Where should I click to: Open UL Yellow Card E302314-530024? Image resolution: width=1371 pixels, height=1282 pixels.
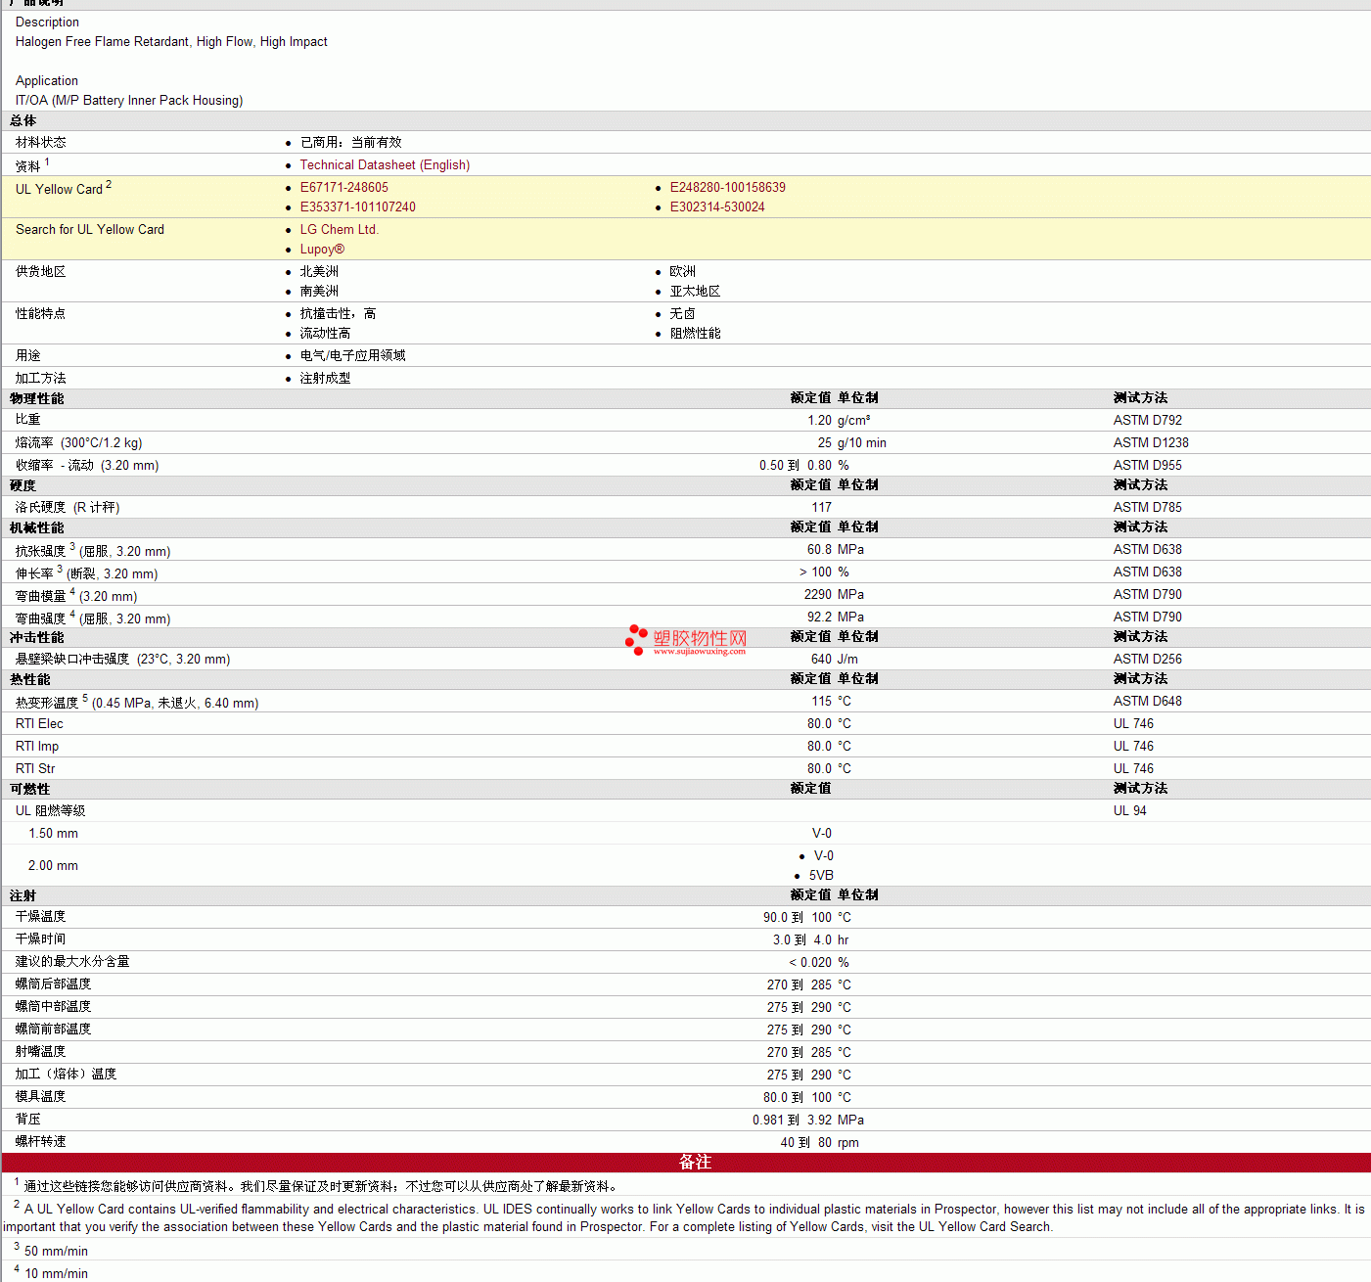pos(717,207)
